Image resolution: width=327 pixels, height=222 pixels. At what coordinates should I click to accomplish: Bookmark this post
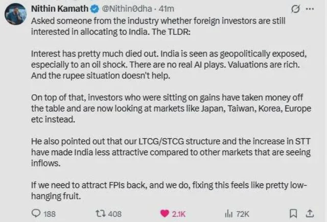pyautogui.click(x=293, y=214)
